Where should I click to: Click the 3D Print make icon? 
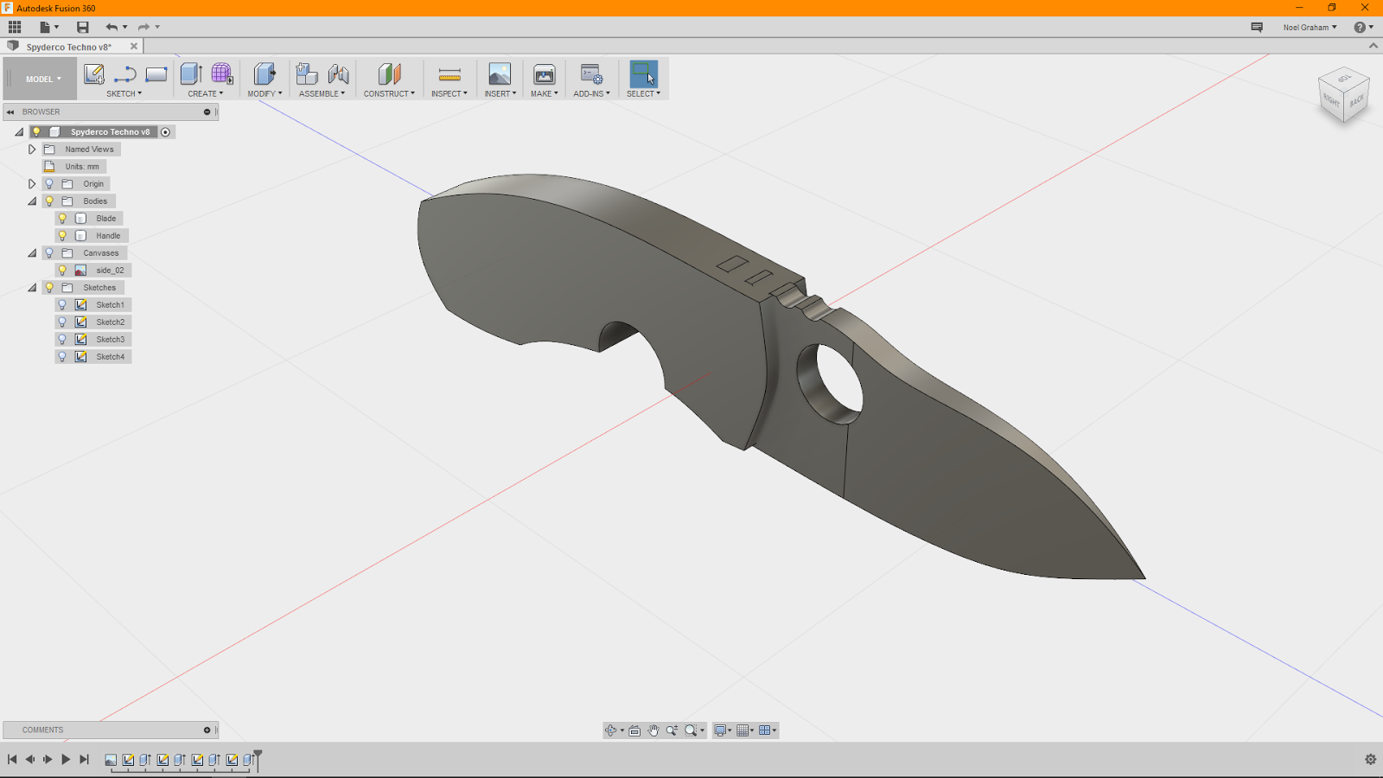pos(545,73)
